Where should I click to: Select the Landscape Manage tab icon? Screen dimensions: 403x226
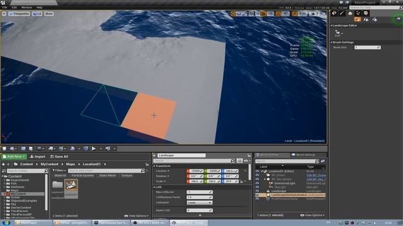[357, 19]
